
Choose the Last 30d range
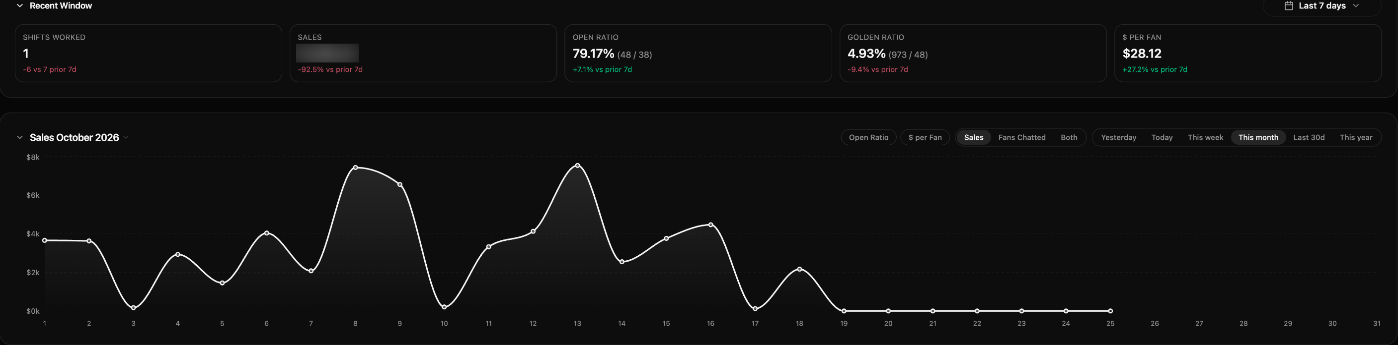1309,138
